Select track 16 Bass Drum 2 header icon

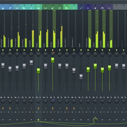67,8
